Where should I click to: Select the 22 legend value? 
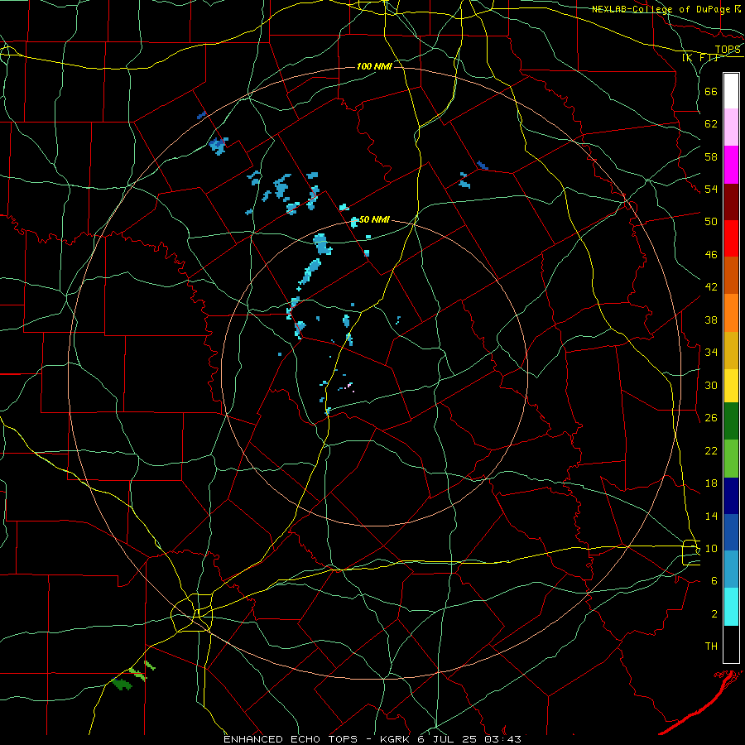coord(711,450)
